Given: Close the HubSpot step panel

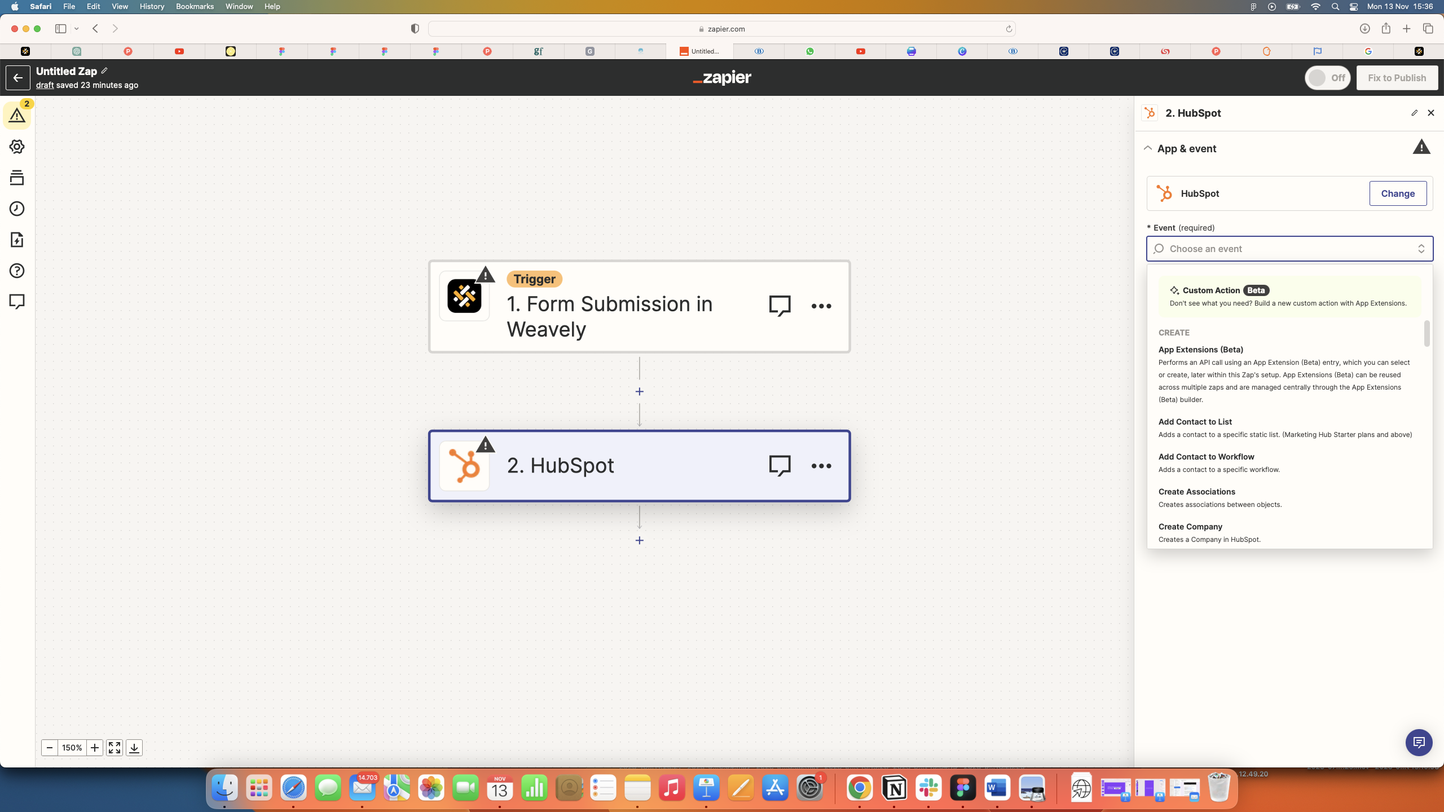Looking at the screenshot, I should [1431, 113].
